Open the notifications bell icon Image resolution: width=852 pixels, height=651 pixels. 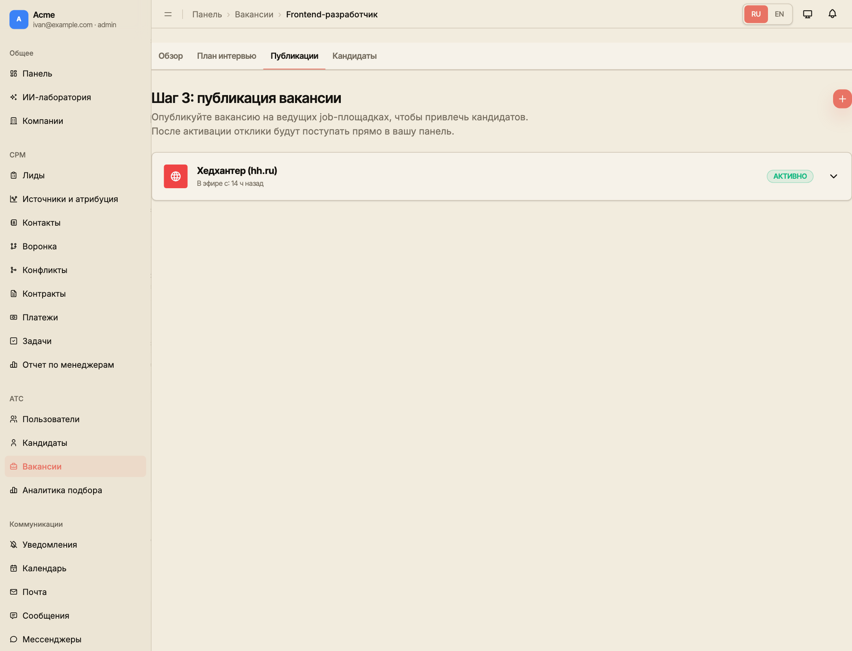click(832, 14)
